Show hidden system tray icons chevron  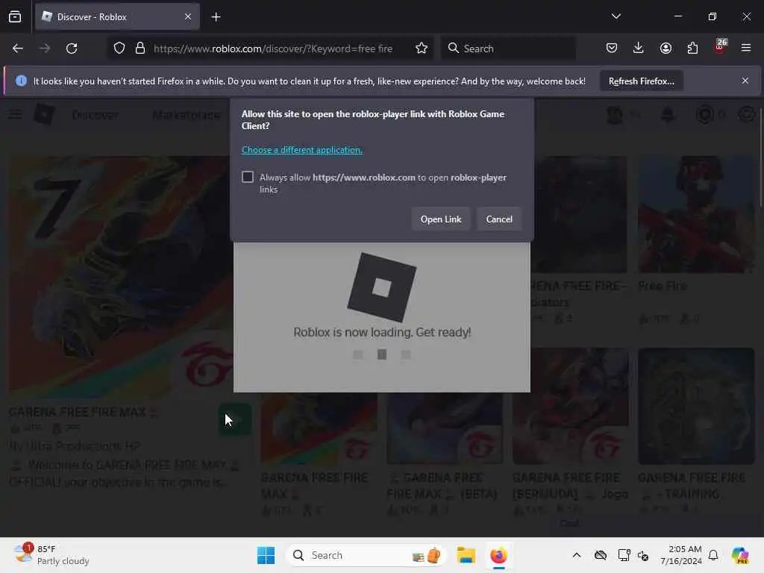(x=577, y=555)
